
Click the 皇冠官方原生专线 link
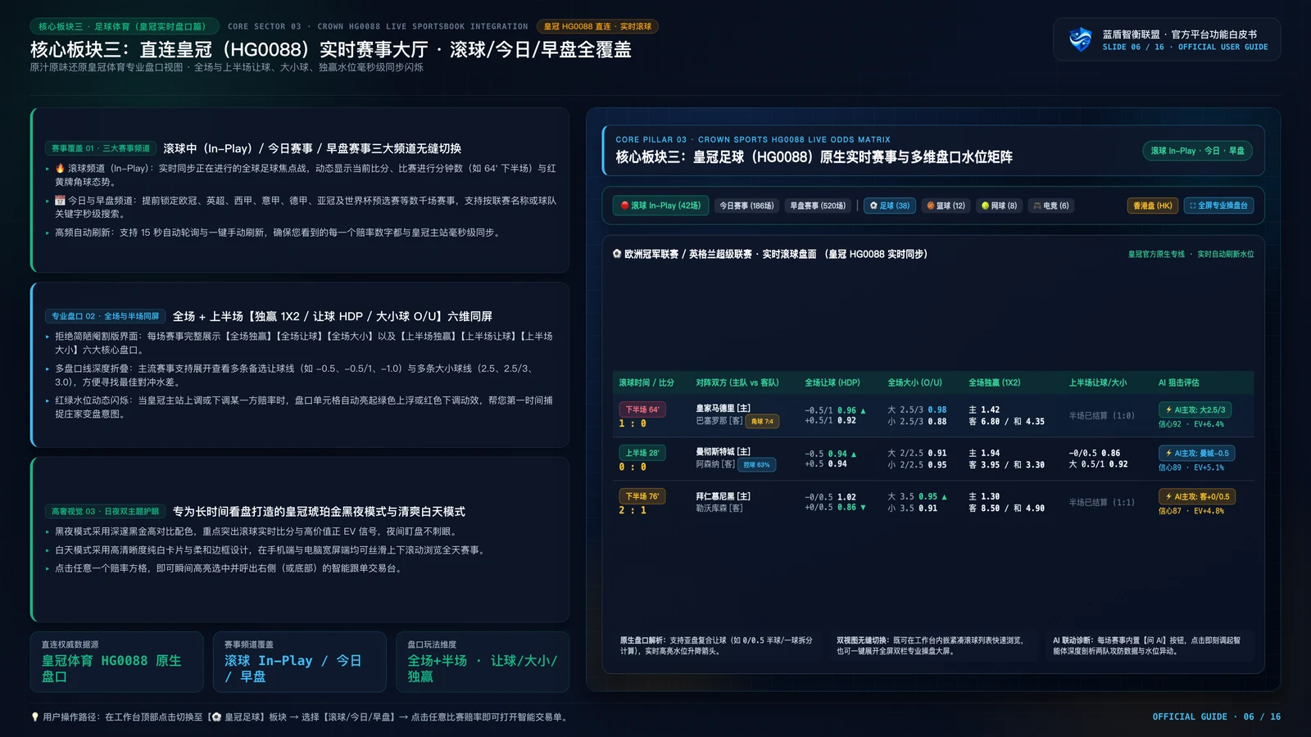[1156, 254]
